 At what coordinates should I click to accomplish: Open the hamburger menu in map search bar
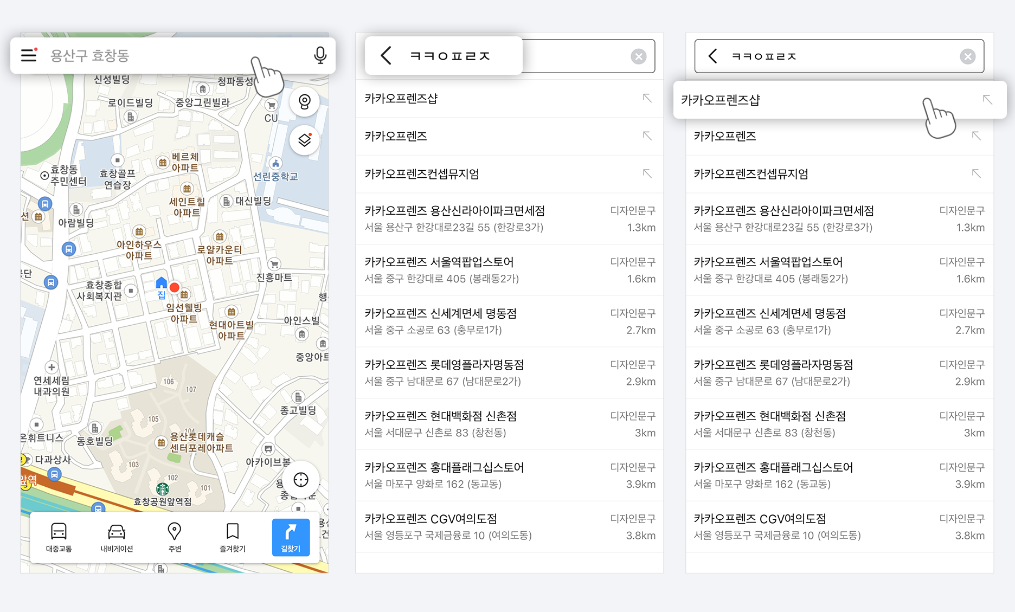[x=29, y=55]
